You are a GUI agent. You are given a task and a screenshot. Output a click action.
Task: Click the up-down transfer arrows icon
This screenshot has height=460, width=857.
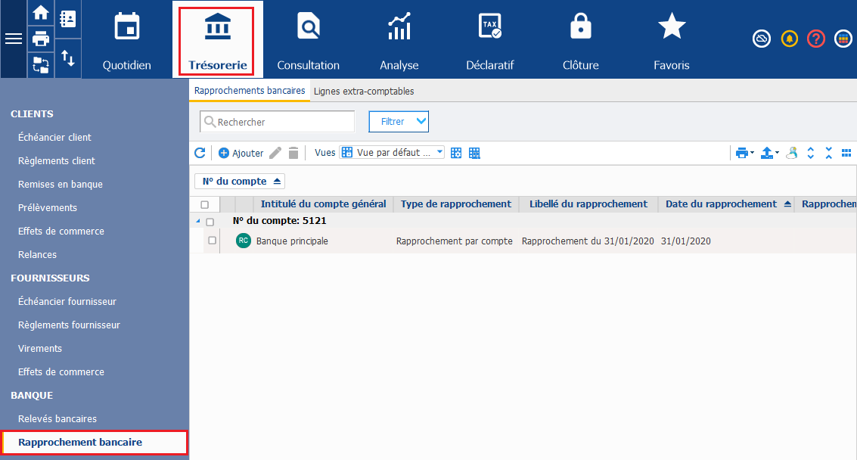pos(68,58)
